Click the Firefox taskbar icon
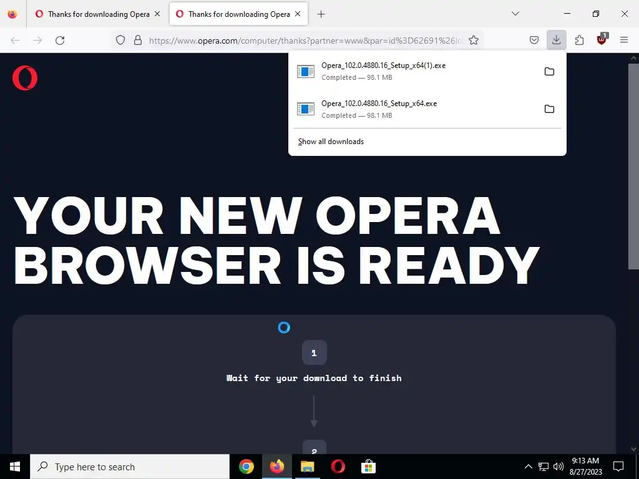Viewport: 639px width, 479px height. tap(276, 467)
